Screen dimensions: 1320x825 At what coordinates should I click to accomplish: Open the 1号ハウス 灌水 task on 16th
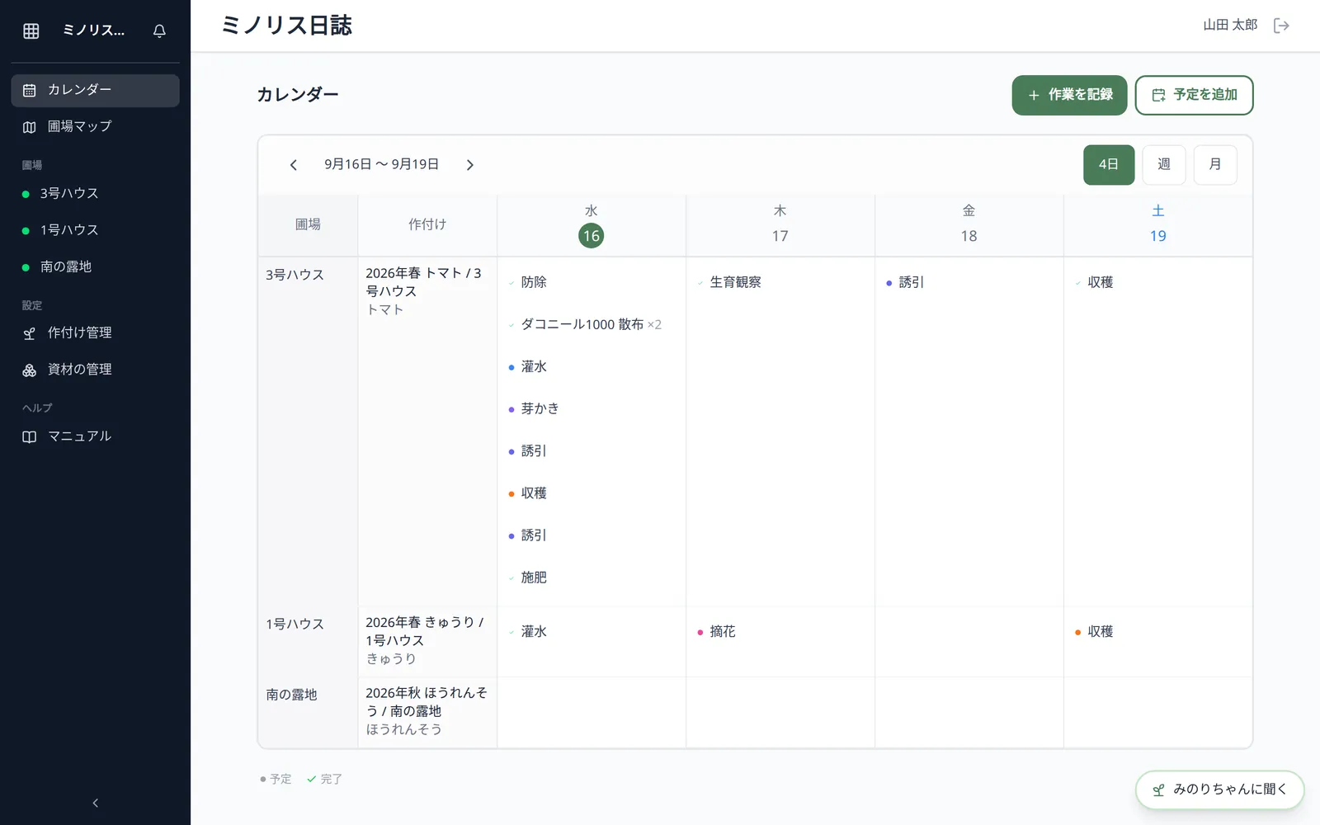point(591,632)
